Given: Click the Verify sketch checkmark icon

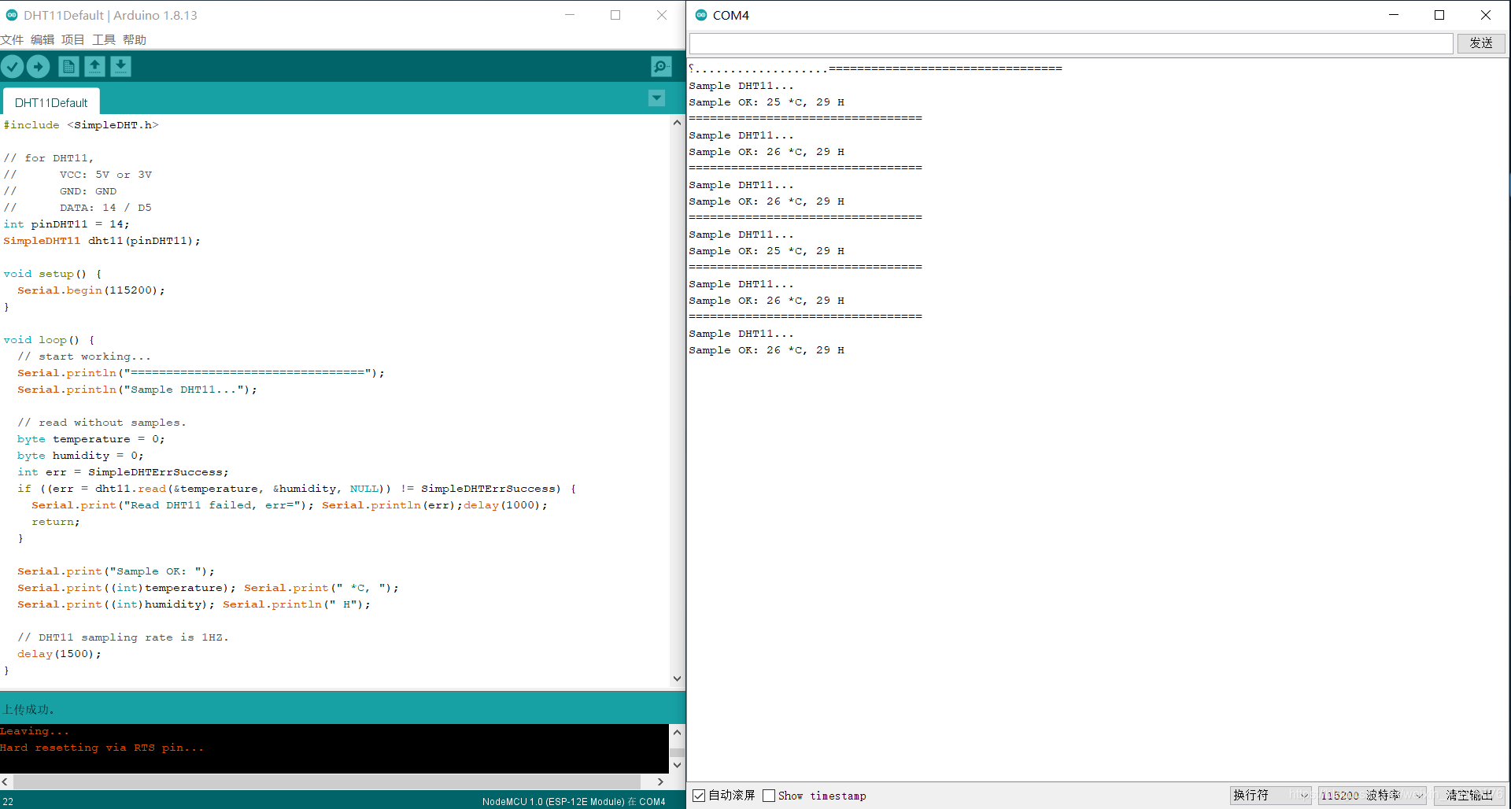Looking at the screenshot, I should 12,67.
